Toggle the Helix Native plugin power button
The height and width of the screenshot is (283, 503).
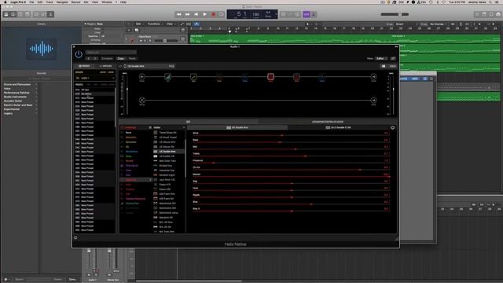79,54
